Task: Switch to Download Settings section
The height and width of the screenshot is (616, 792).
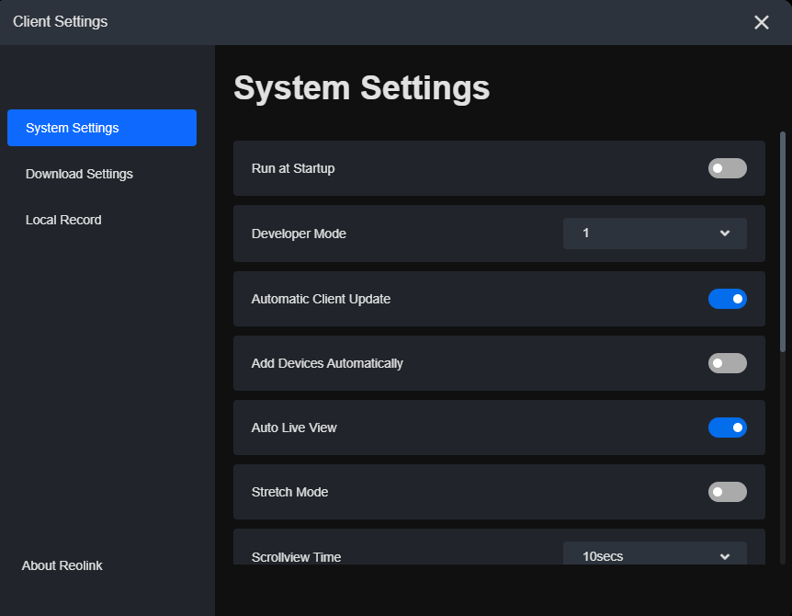Action: point(79,174)
